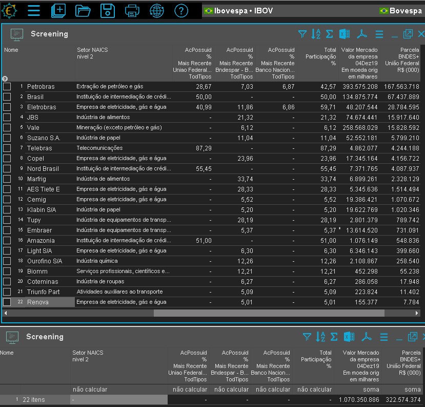Image resolution: width=425 pixels, height=407 pixels.
Task: Check the Telebras row checkbox
Action: (7, 148)
